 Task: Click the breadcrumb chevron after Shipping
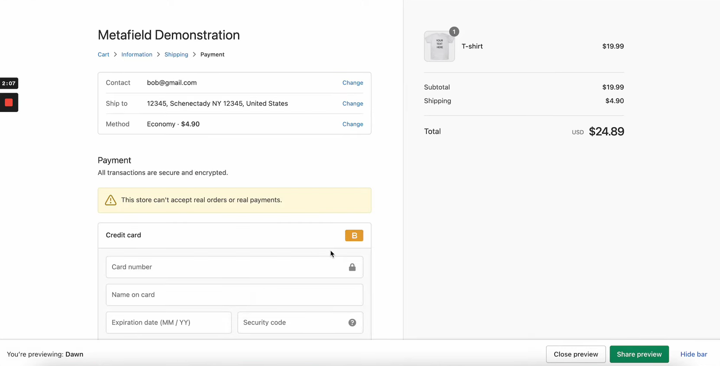point(194,54)
